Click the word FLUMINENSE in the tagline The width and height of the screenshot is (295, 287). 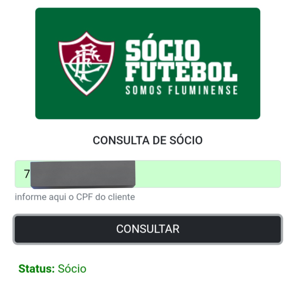[203, 90]
